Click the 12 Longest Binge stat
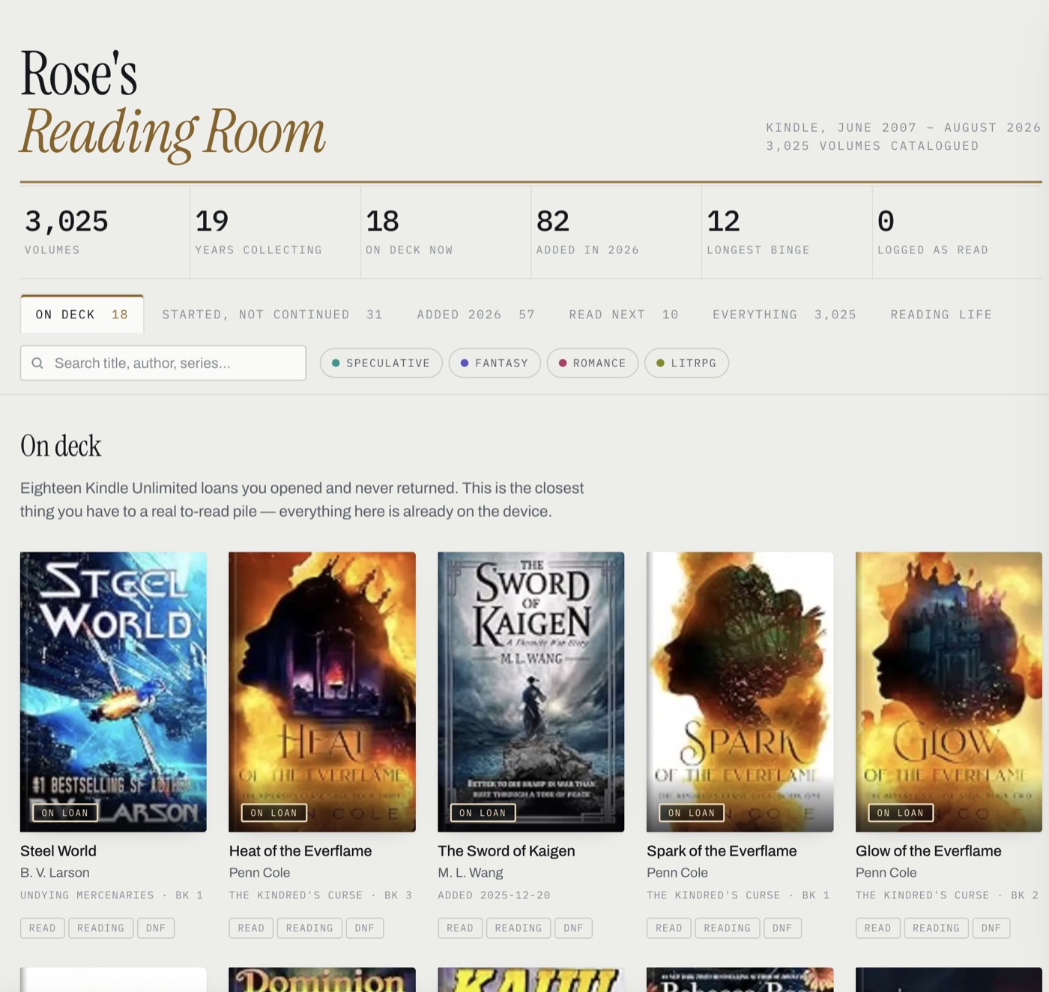Image resolution: width=1049 pixels, height=992 pixels. (x=787, y=232)
